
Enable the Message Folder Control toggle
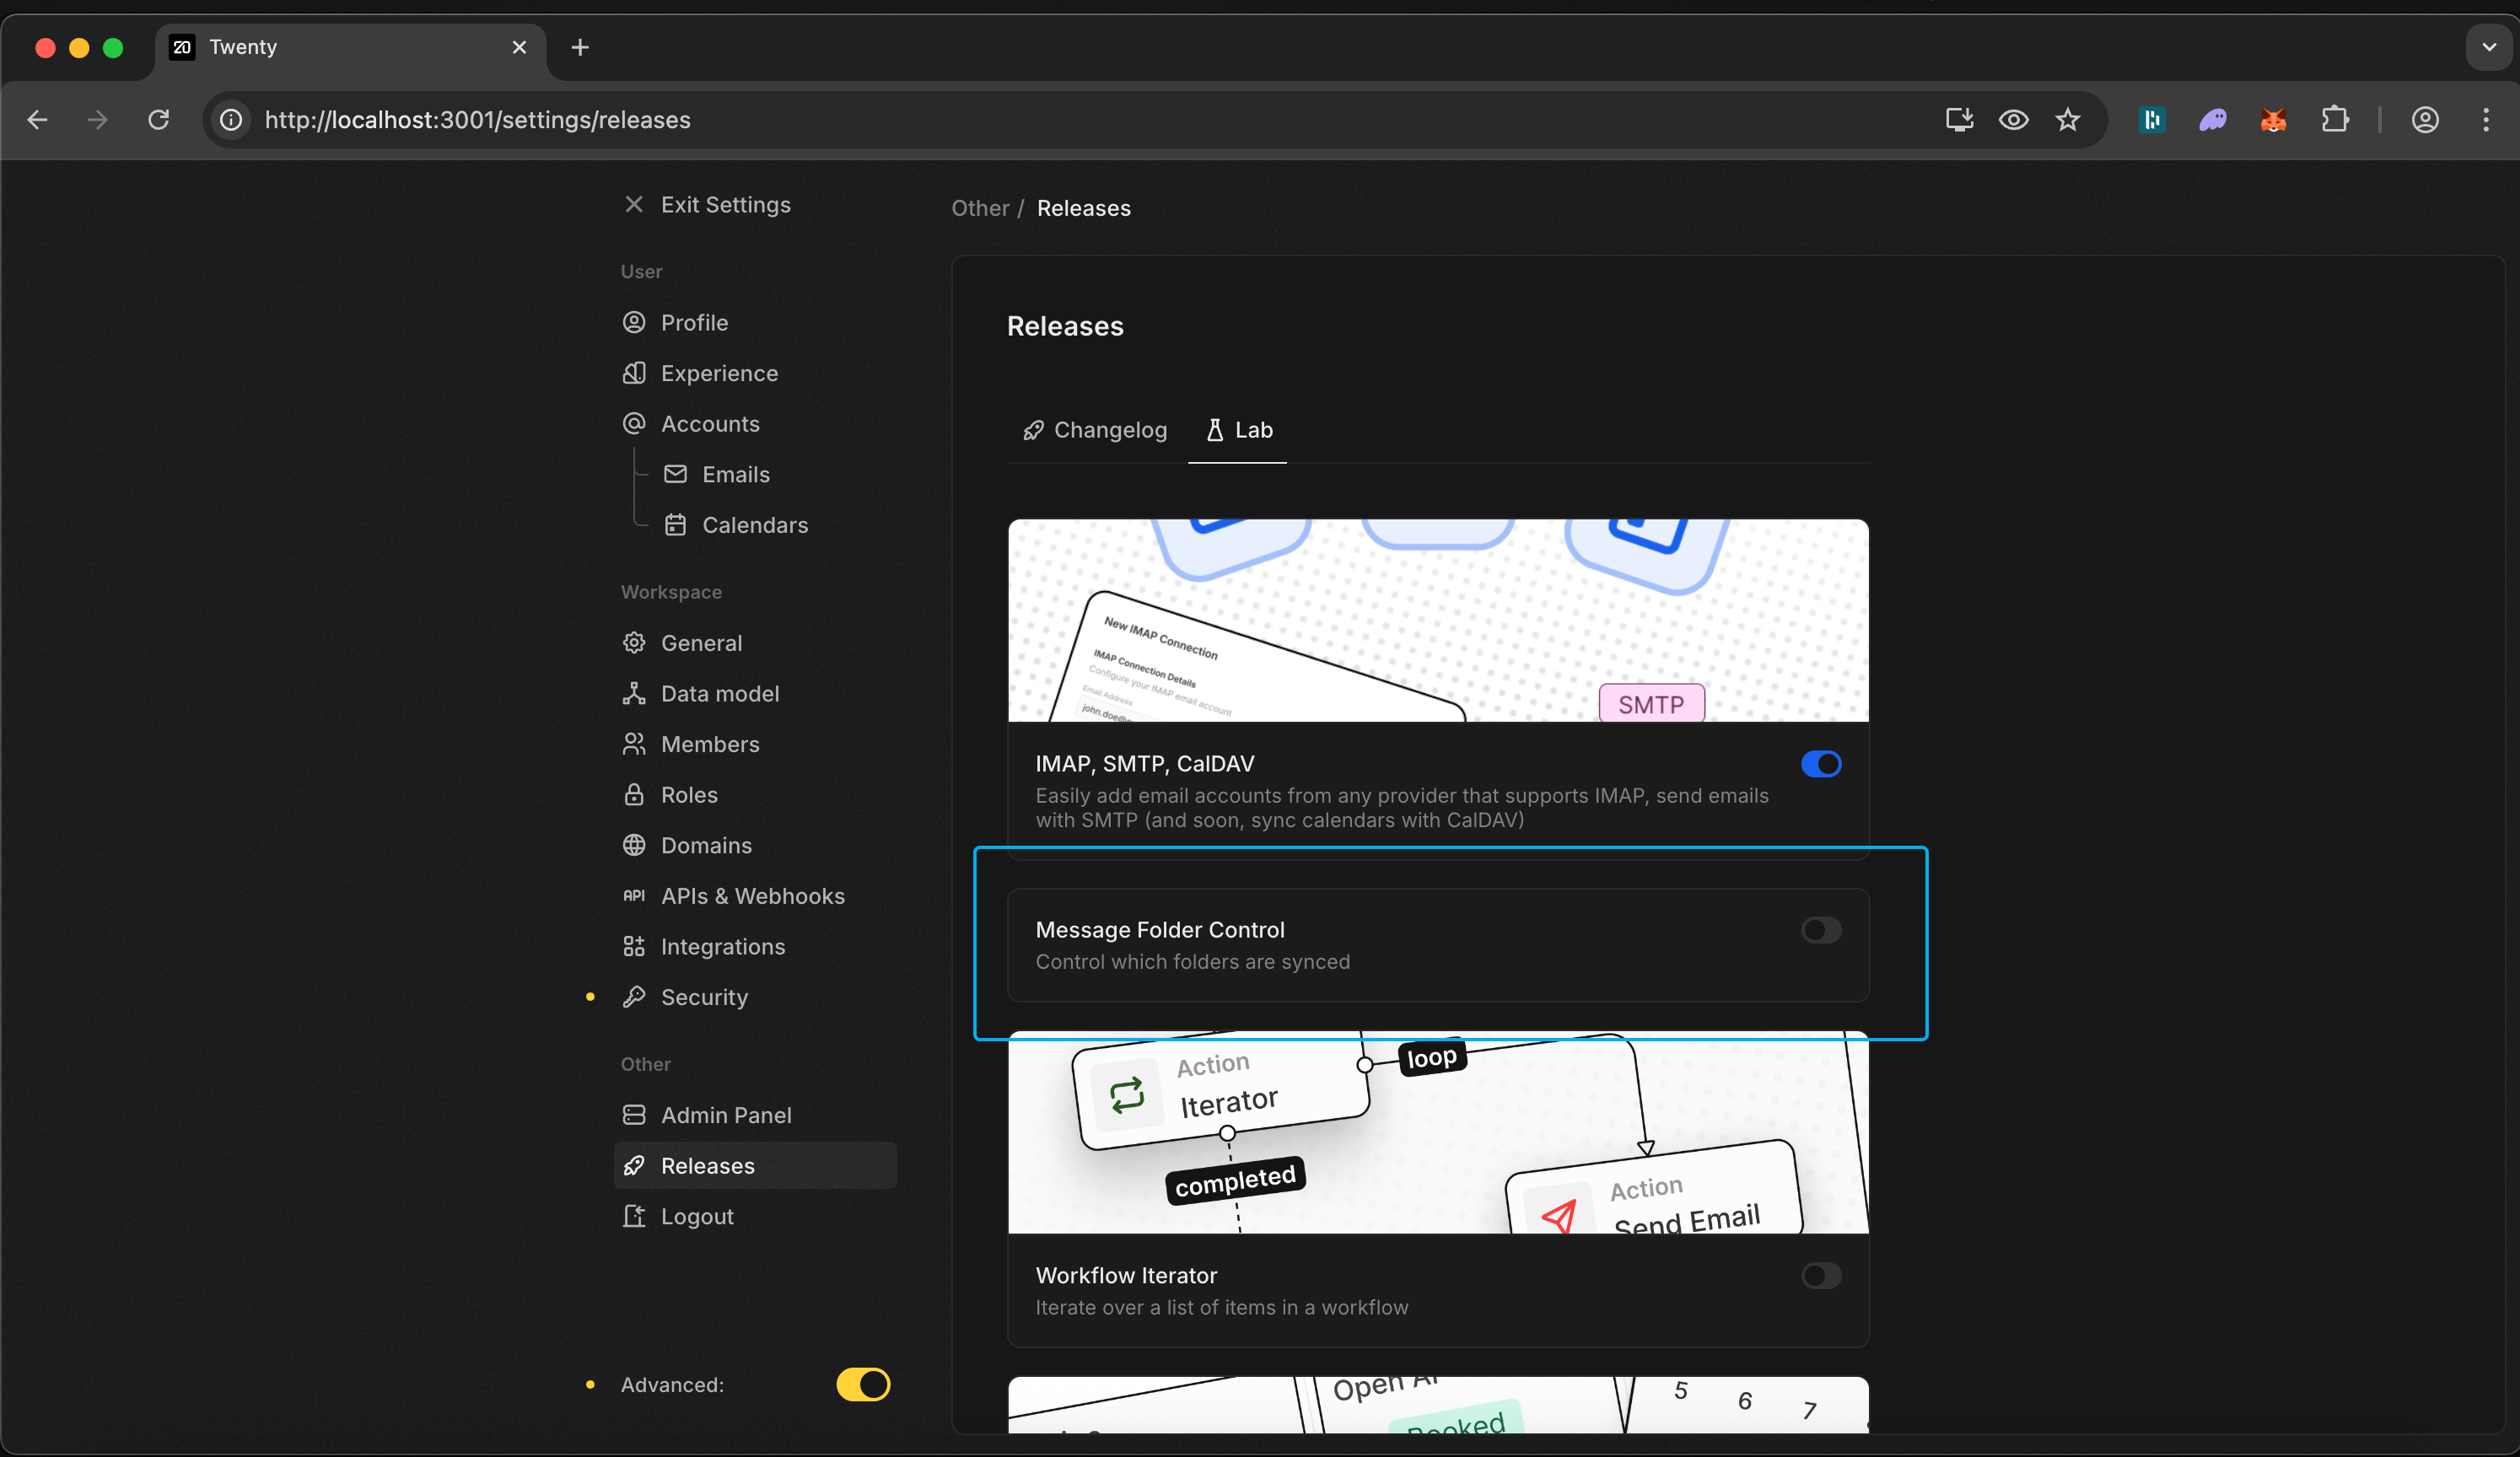click(x=1820, y=930)
